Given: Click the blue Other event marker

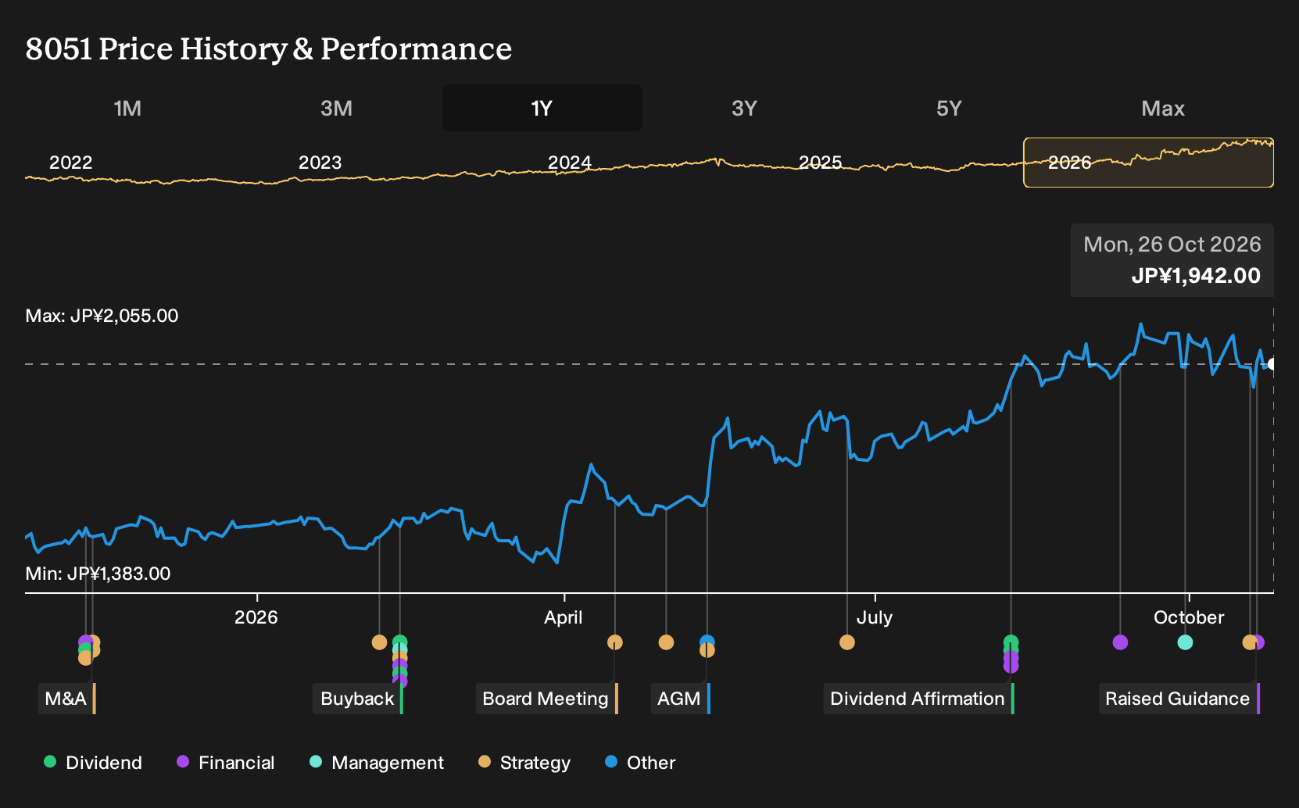Looking at the screenshot, I should coord(707,641).
